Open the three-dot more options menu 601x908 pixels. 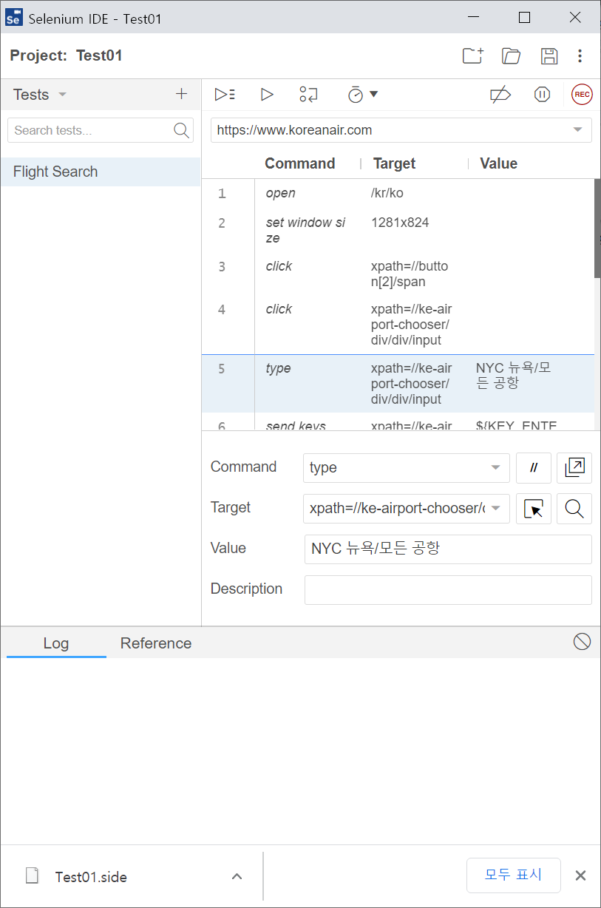(x=580, y=55)
